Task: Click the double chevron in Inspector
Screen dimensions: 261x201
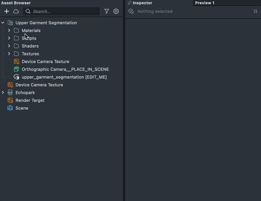Action: [x=256, y=12]
